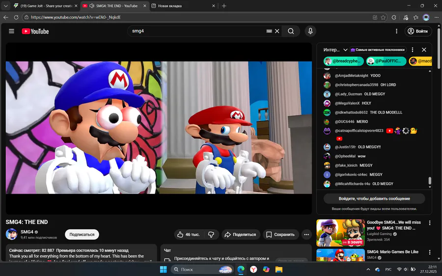Share the video via Поделиться

[241, 235]
